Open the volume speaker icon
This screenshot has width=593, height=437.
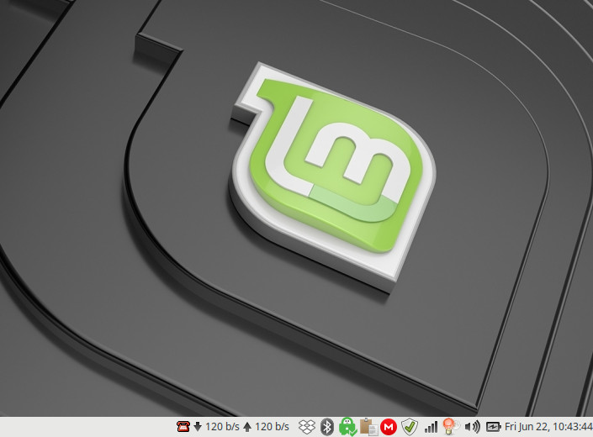pyautogui.click(x=472, y=427)
